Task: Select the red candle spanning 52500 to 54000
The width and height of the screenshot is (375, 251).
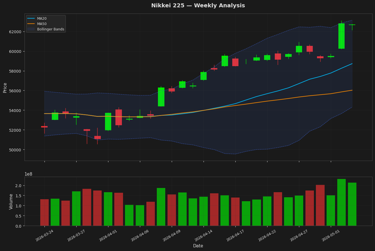Action: [x=119, y=117]
